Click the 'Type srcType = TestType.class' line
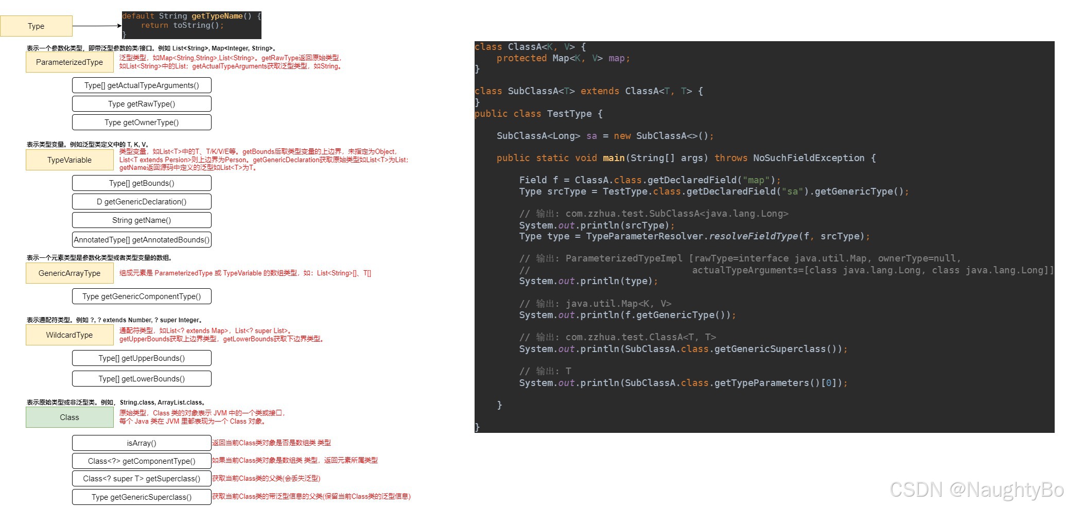The height and width of the screenshot is (507, 1066). pos(714,191)
